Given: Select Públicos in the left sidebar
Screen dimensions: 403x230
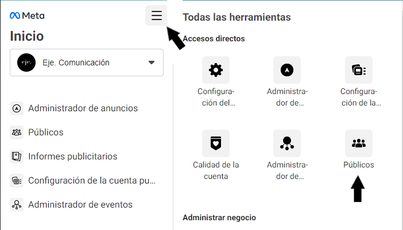Looking at the screenshot, I should [45, 132].
